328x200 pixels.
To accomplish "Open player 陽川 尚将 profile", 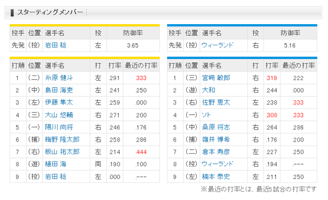I will pos(59,127).
